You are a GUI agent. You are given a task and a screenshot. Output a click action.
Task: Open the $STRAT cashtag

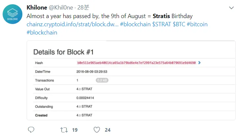[x=162, y=24]
